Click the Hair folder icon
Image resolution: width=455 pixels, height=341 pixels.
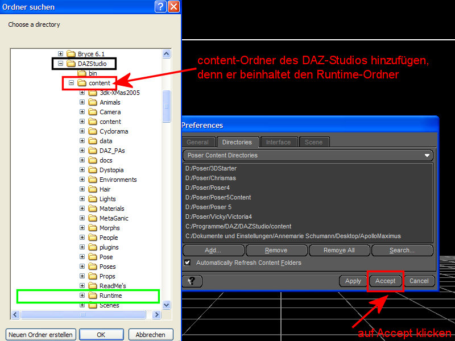(93, 189)
